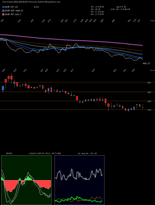
Task: Click the white DOW MT legend swatch
Action: 3,11
